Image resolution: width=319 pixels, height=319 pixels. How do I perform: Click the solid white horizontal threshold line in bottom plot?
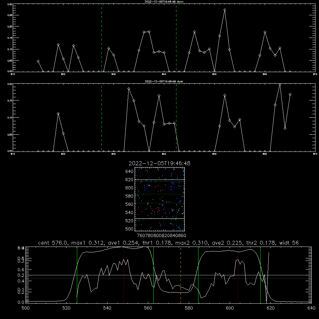click(x=168, y=275)
